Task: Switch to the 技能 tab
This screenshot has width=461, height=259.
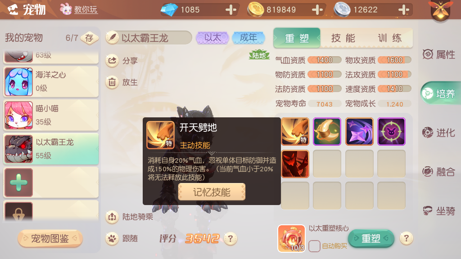Action: [x=343, y=38]
